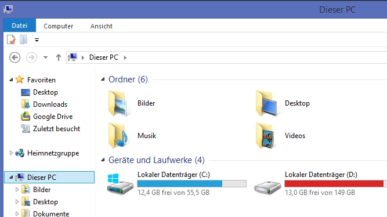
Task: Switch to the Ansicht ribbon tab
Action: pyautogui.click(x=102, y=26)
